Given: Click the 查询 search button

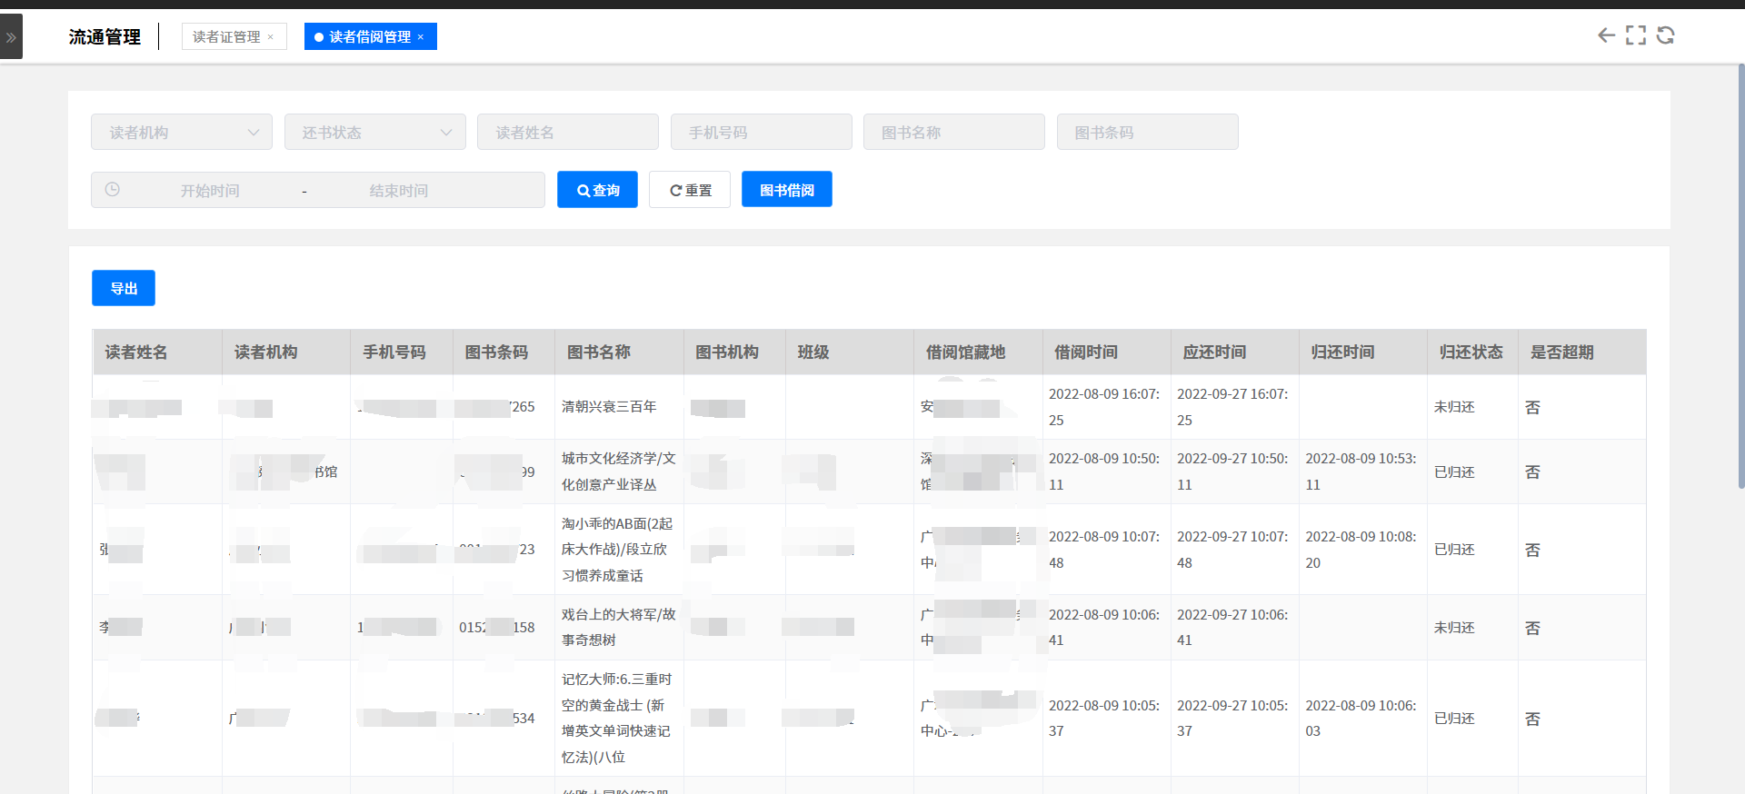Looking at the screenshot, I should [x=597, y=190].
